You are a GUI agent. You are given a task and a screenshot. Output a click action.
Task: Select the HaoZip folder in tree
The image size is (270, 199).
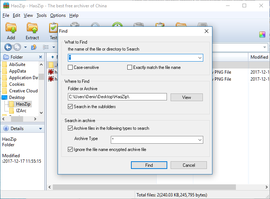pos(23,104)
